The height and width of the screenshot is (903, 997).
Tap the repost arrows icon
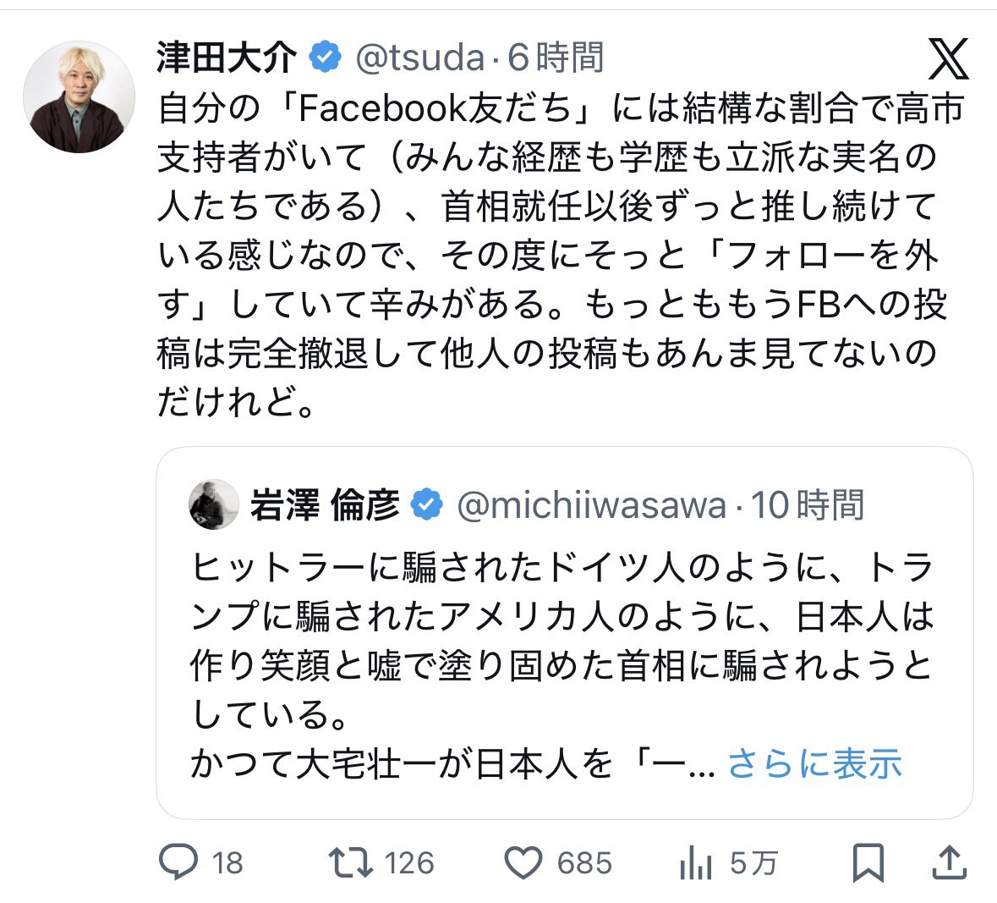click(348, 862)
